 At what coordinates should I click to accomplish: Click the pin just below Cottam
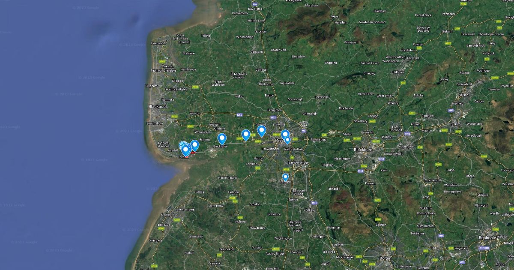pos(261,131)
